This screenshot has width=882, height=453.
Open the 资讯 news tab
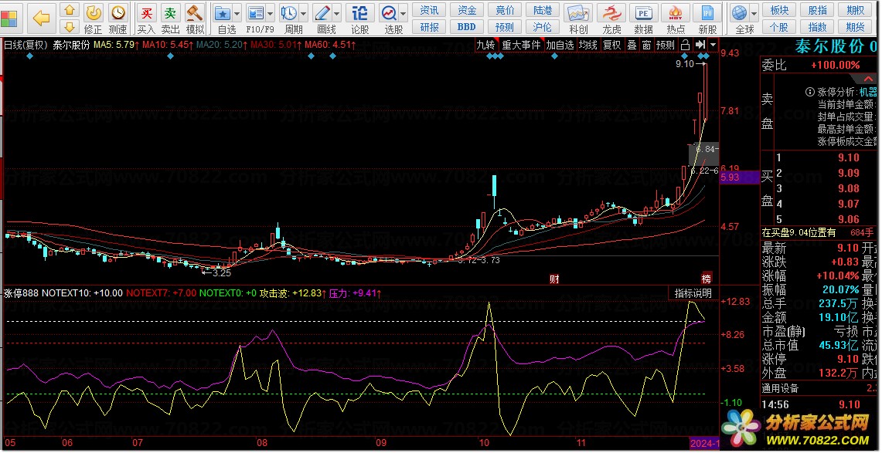pos(429,10)
